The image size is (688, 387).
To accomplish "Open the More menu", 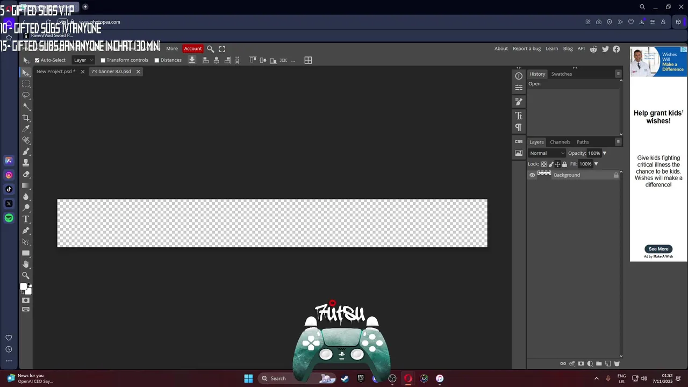I will 172,48.
